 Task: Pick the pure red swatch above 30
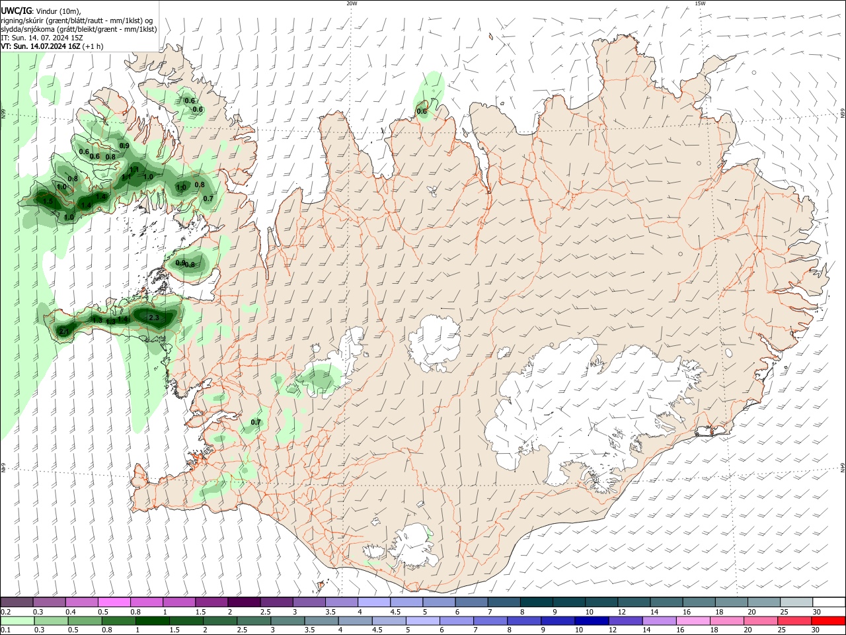(x=827, y=620)
